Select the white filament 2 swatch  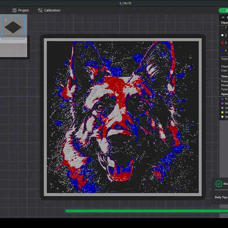222,35
